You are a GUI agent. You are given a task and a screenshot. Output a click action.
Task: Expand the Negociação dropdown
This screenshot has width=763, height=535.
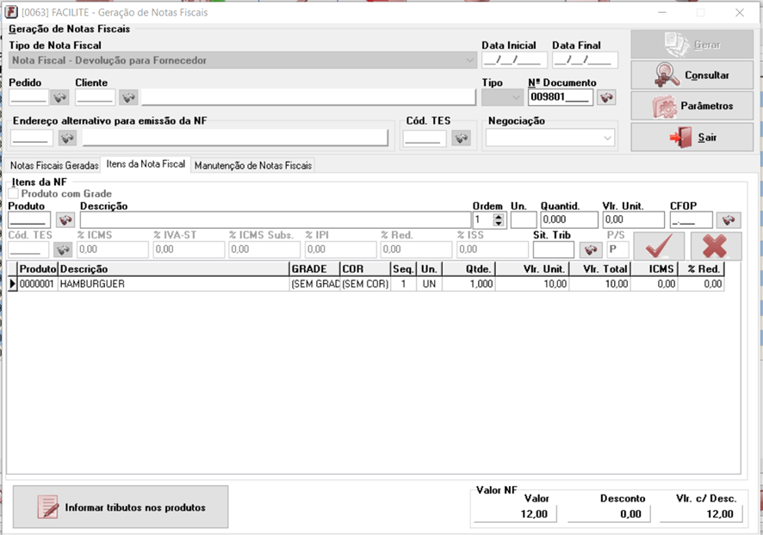[x=607, y=138]
